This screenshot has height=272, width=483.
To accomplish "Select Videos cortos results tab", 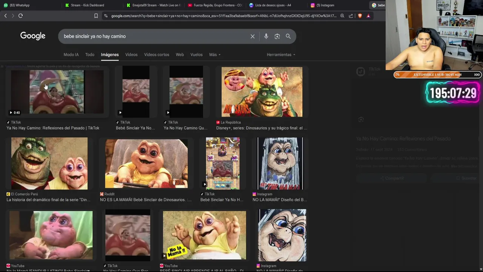I will [x=157, y=55].
